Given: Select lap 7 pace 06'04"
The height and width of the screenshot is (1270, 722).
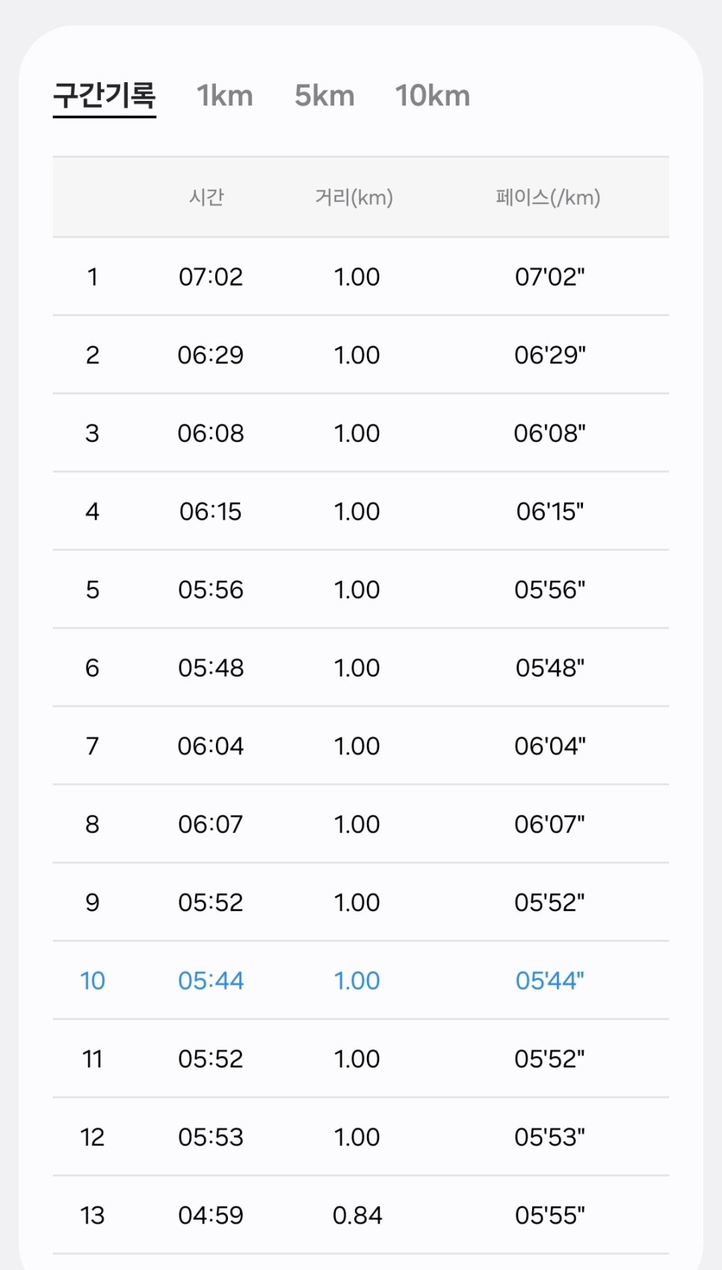Looking at the screenshot, I should (x=550, y=746).
